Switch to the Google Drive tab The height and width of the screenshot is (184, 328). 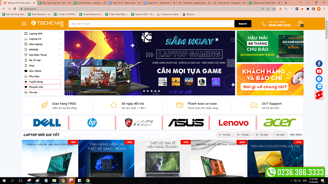(229, 2)
